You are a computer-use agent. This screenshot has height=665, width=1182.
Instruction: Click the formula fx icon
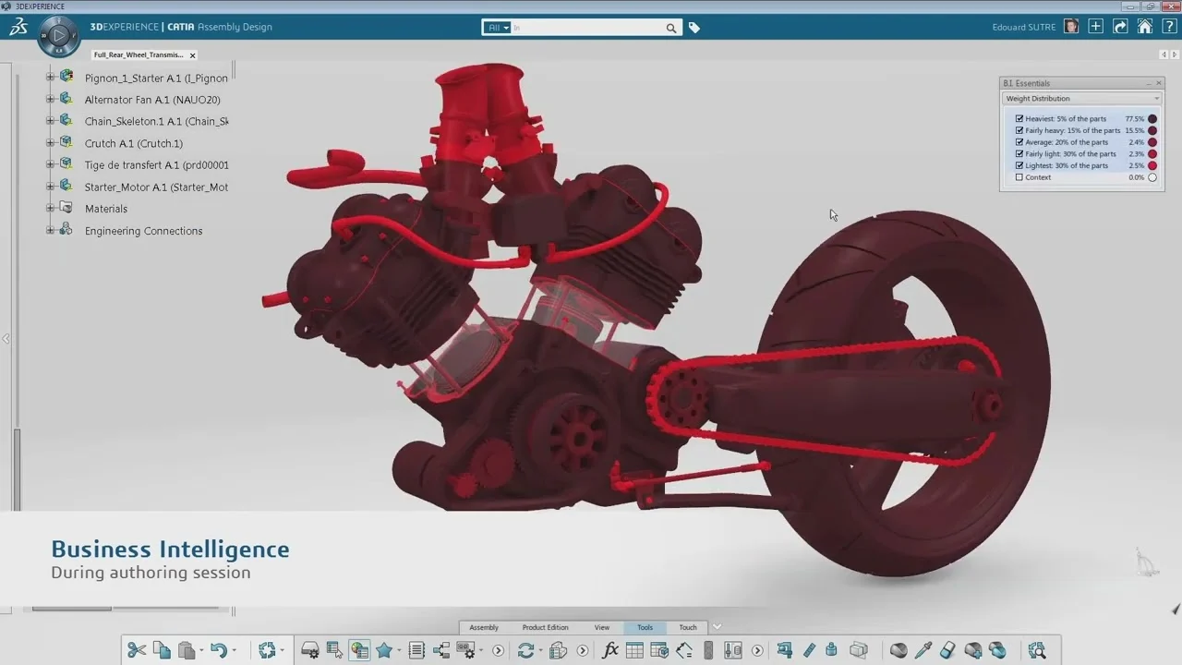610,650
